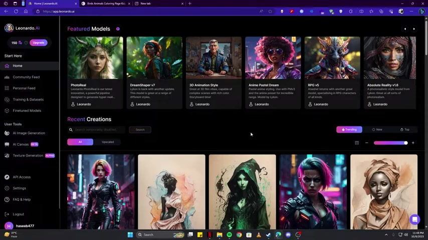The image size is (428, 240).
Task: Open AI Image Generation in sidebar
Action: 30,133
